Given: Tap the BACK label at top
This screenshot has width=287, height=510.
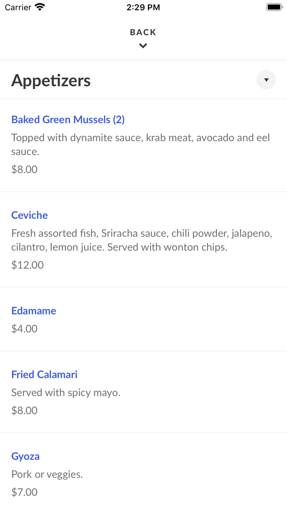Looking at the screenshot, I should click(x=143, y=32).
